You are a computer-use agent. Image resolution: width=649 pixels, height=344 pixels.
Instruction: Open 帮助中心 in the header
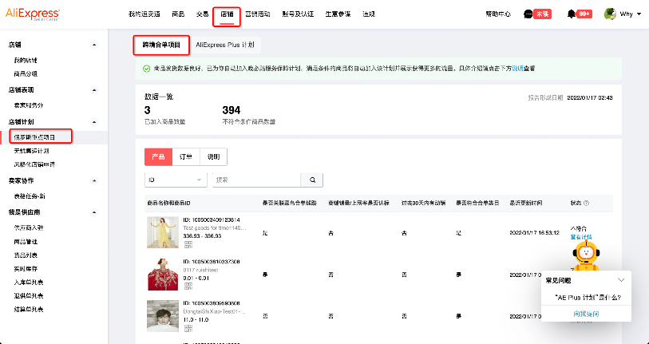coord(499,14)
